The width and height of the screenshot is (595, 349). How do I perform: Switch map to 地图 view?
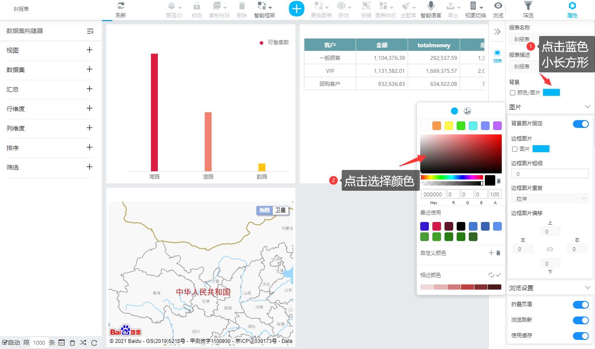coord(265,210)
